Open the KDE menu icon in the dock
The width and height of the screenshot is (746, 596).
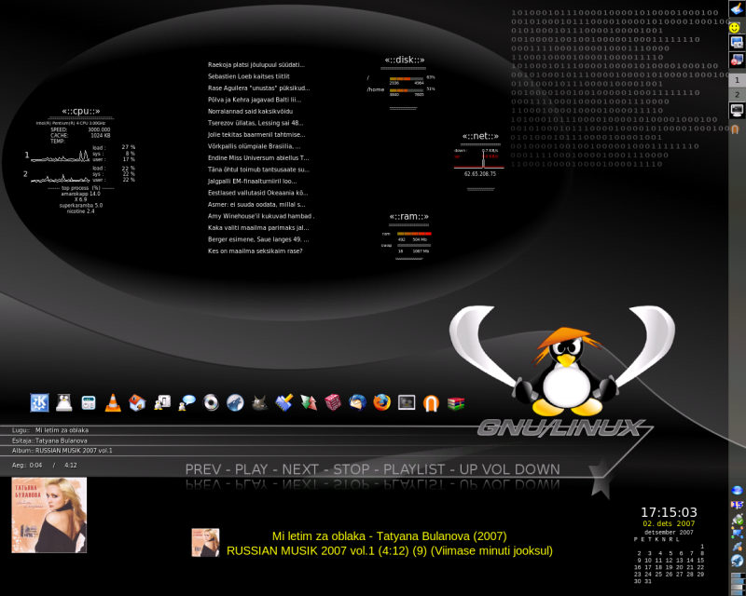tap(39, 403)
